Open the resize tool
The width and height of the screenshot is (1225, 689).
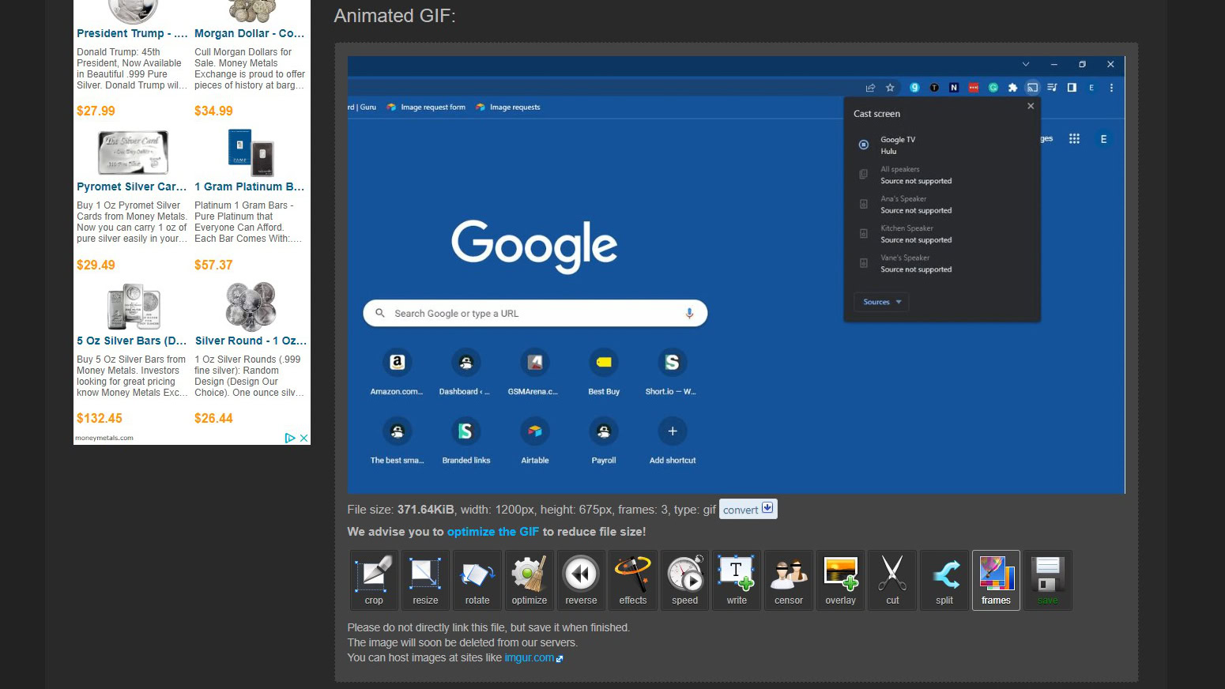coord(425,580)
